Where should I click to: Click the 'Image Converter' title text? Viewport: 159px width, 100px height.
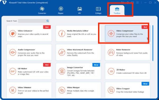75,67
